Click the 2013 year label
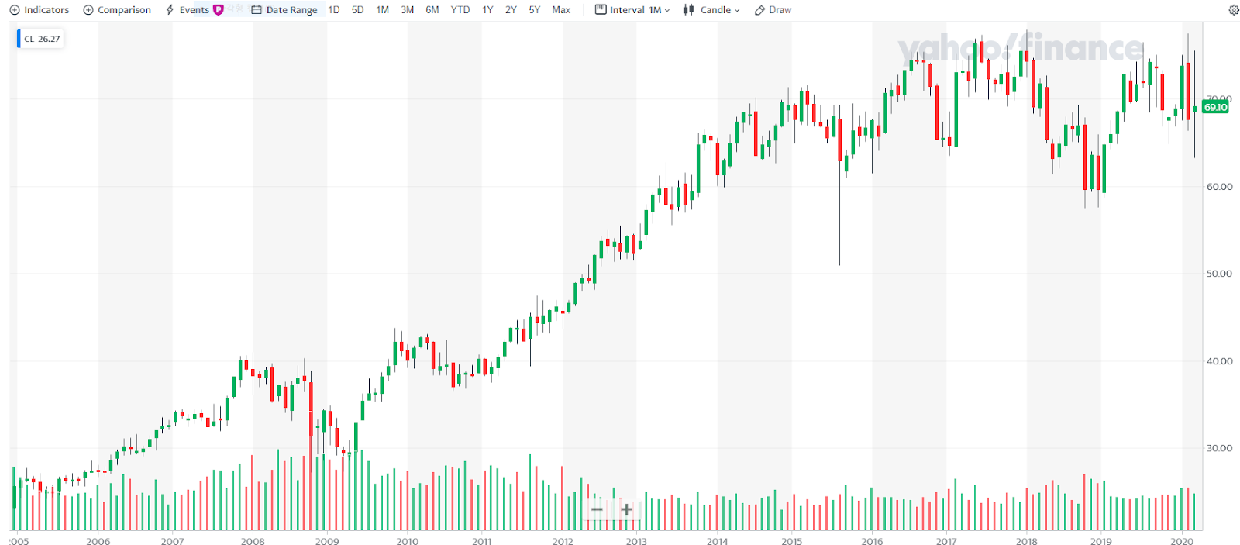The image size is (1240, 545). (636, 541)
